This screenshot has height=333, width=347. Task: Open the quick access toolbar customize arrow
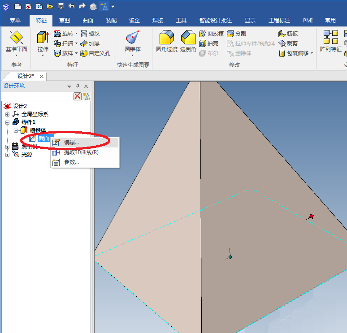[x=113, y=6]
